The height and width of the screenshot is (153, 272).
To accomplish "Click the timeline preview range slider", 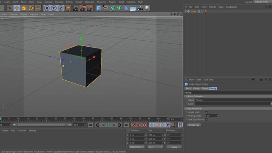I will pos(42,125).
